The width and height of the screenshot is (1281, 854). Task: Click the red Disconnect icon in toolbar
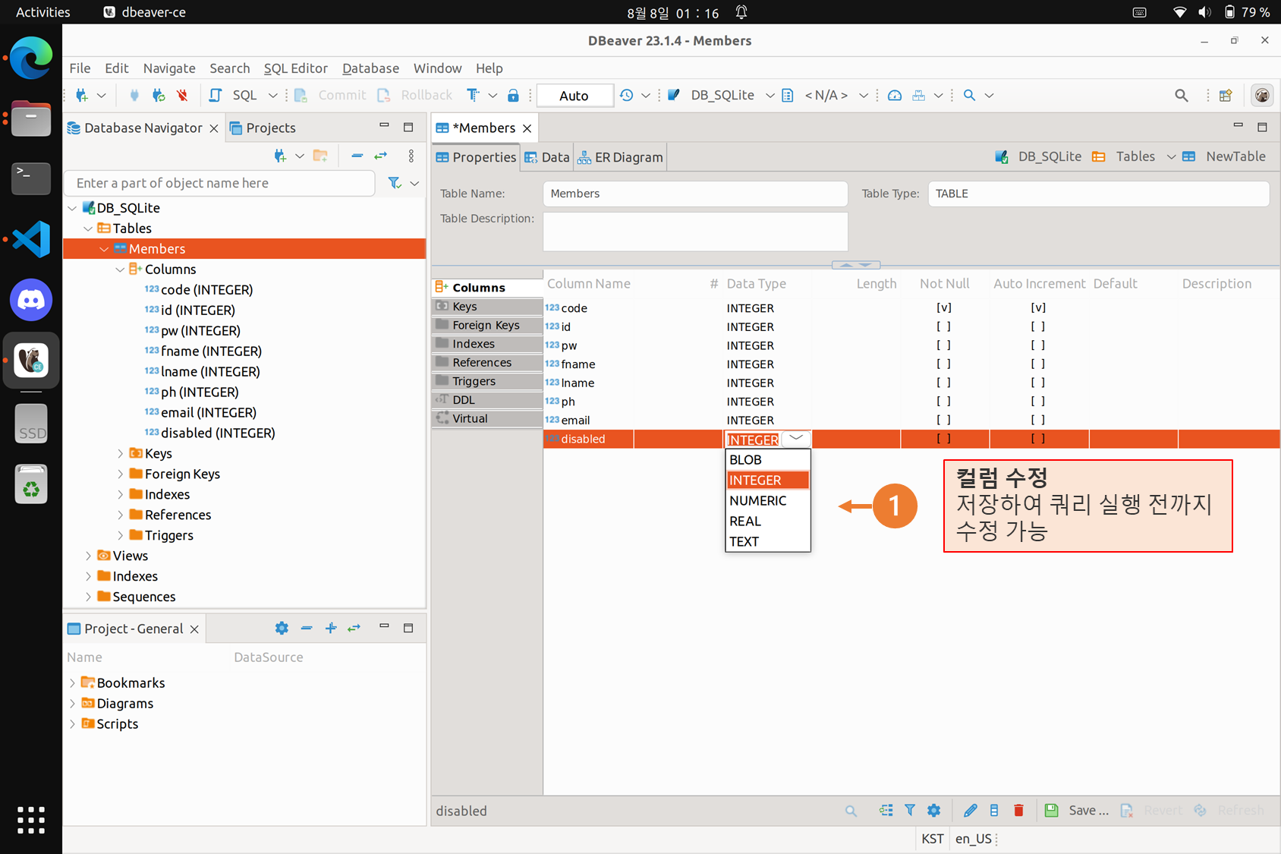[x=182, y=95]
